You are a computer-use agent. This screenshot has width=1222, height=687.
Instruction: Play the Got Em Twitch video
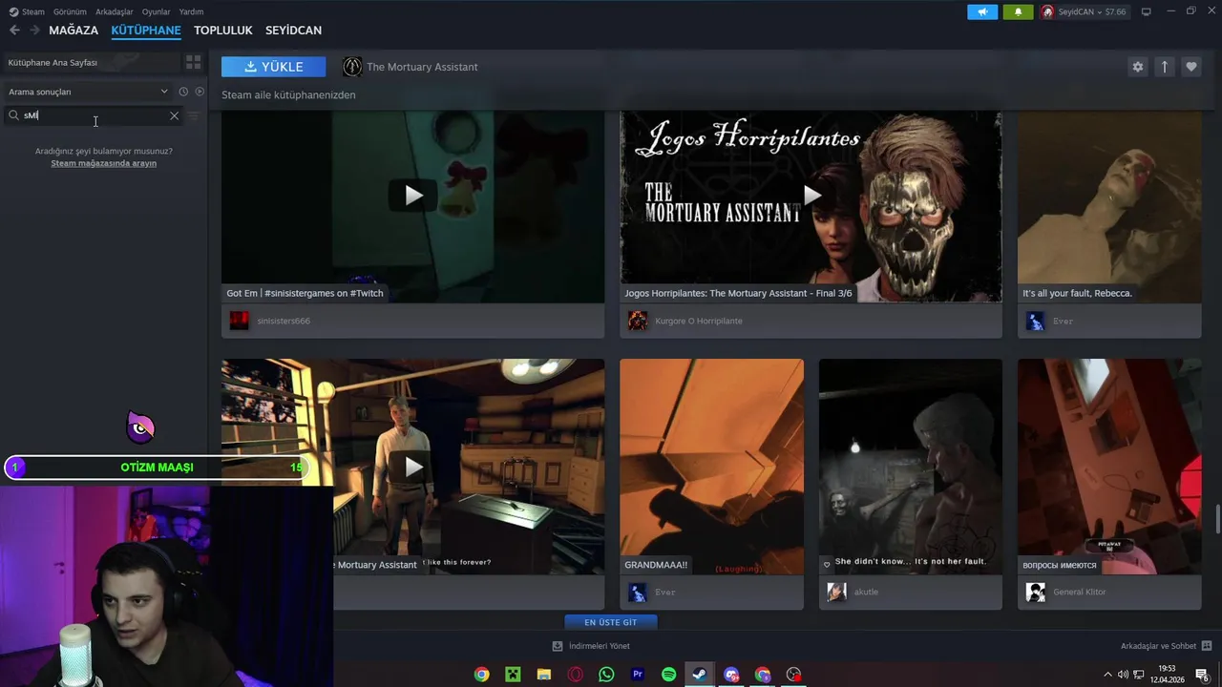pos(413,196)
